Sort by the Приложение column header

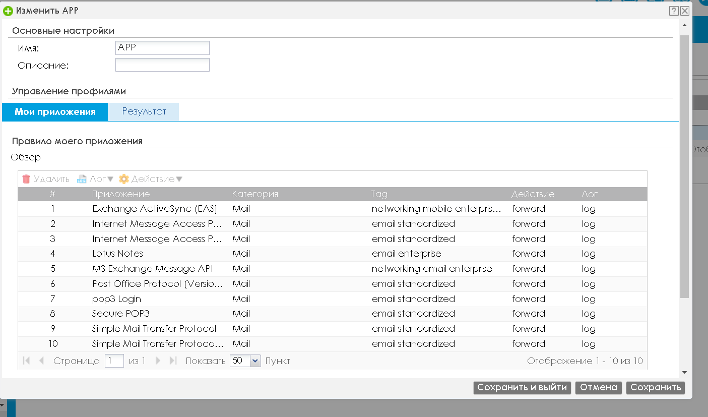point(121,194)
